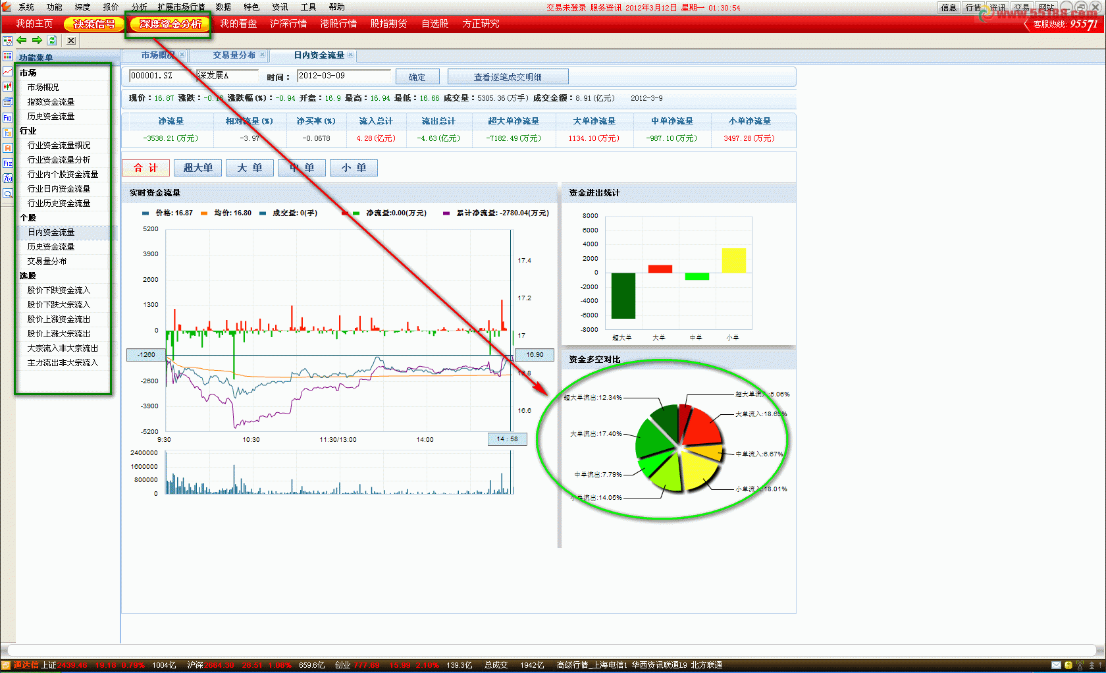Image resolution: width=1106 pixels, height=673 pixels.
Task: Close the 日内资金流量 tab
Action: click(351, 55)
